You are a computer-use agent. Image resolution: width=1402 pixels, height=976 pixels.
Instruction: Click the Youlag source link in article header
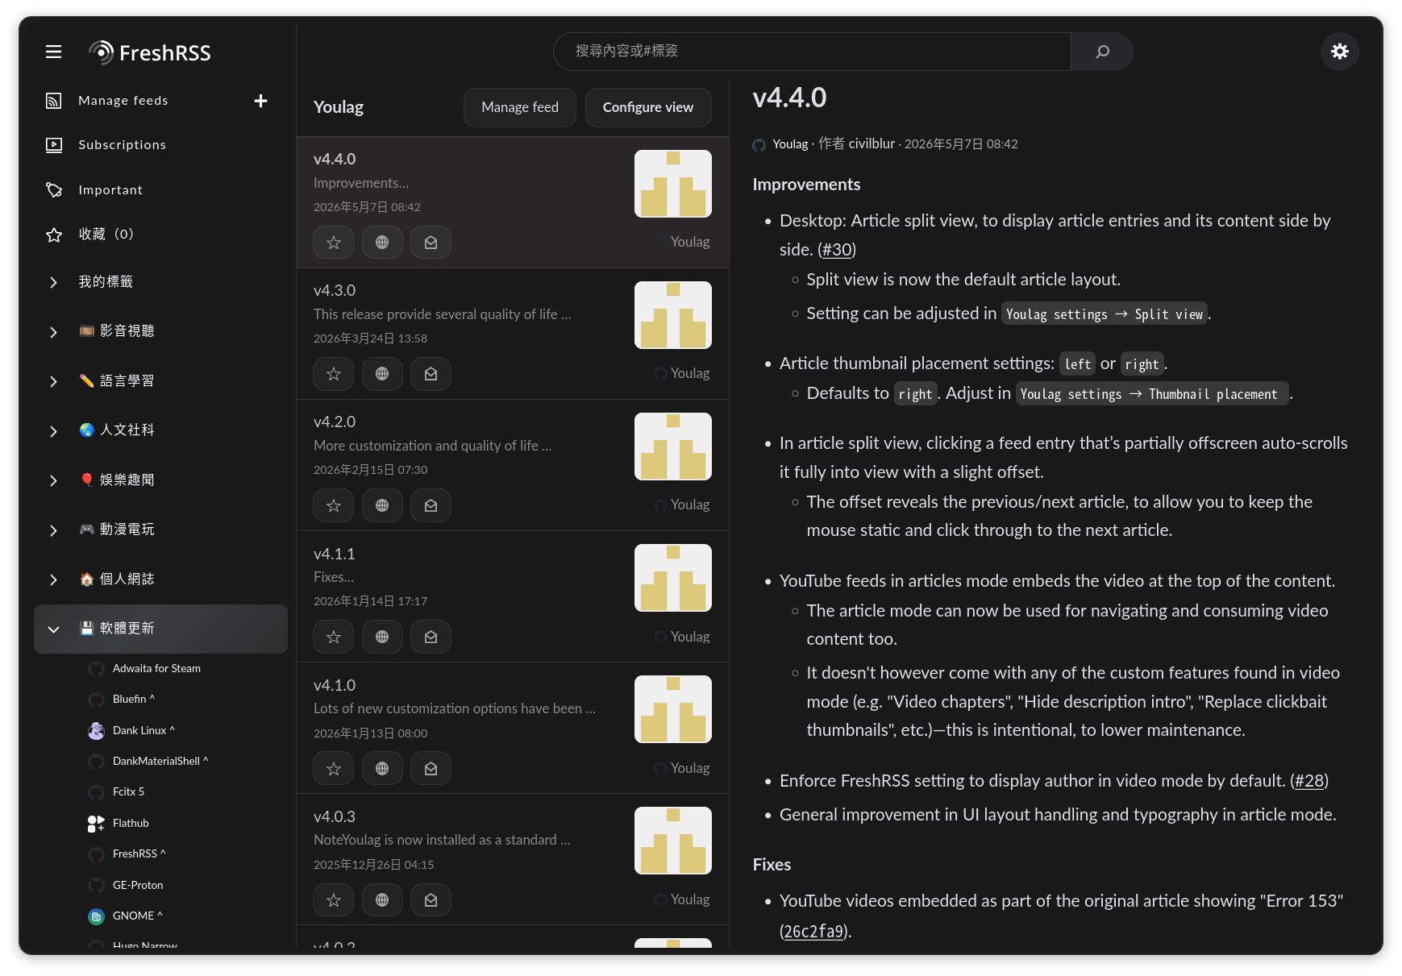coord(790,144)
